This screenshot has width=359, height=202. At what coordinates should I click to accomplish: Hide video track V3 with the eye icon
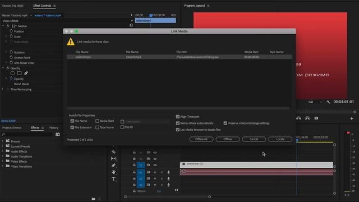(155, 153)
